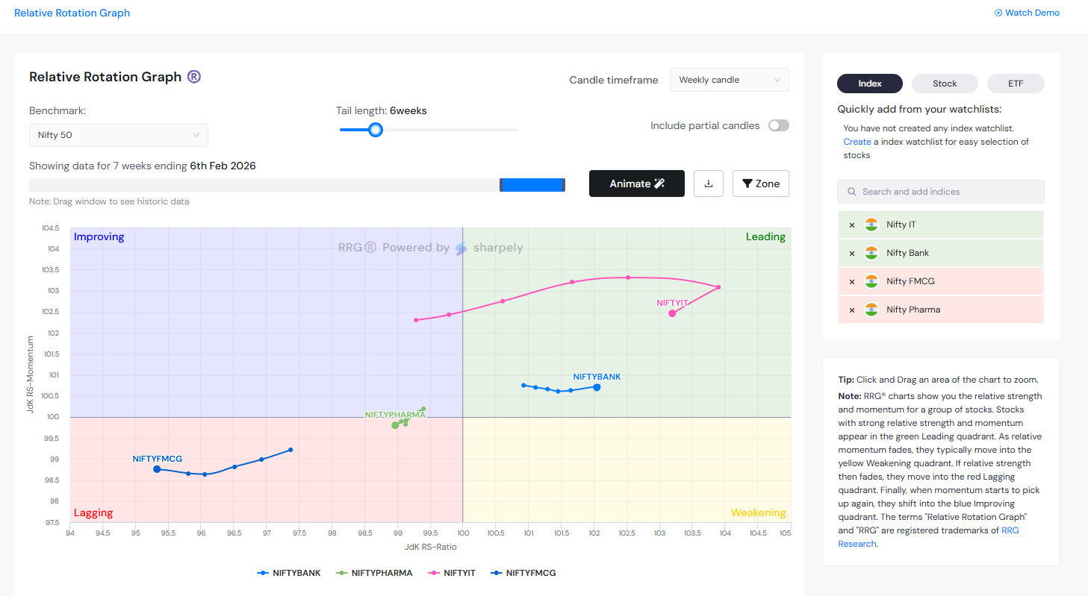Remove Nifty Pharma using its x icon
Screen dimensions: 1088x596
point(852,310)
